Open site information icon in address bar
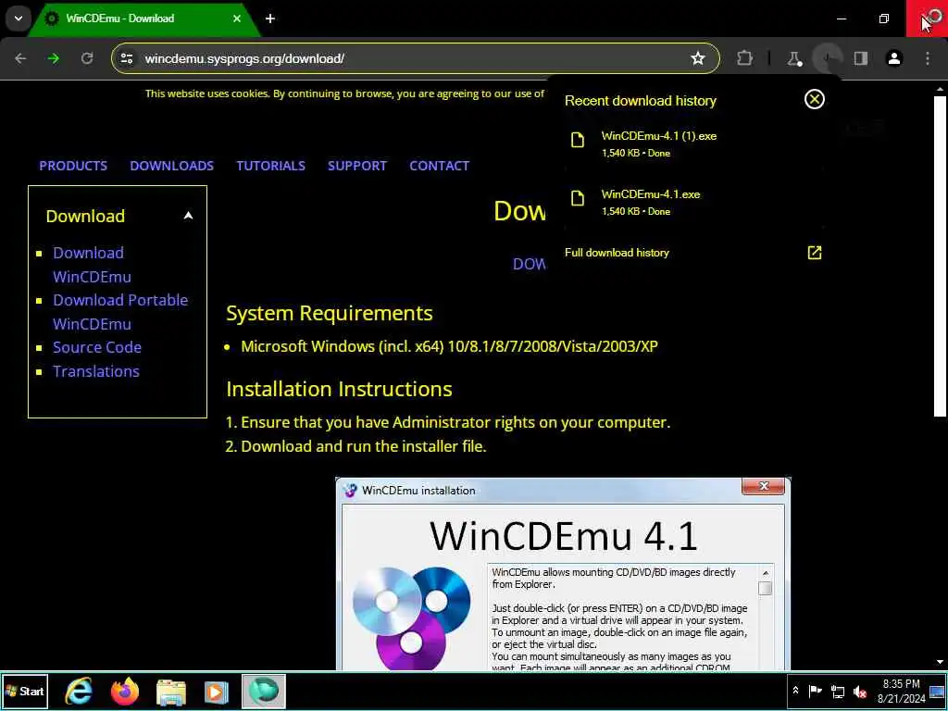This screenshot has height=711, width=948. pyautogui.click(x=126, y=58)
